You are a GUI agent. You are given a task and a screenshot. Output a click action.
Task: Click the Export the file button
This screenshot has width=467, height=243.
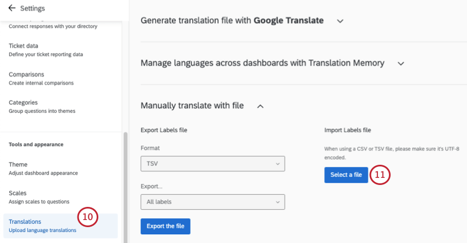pos(165,226)
